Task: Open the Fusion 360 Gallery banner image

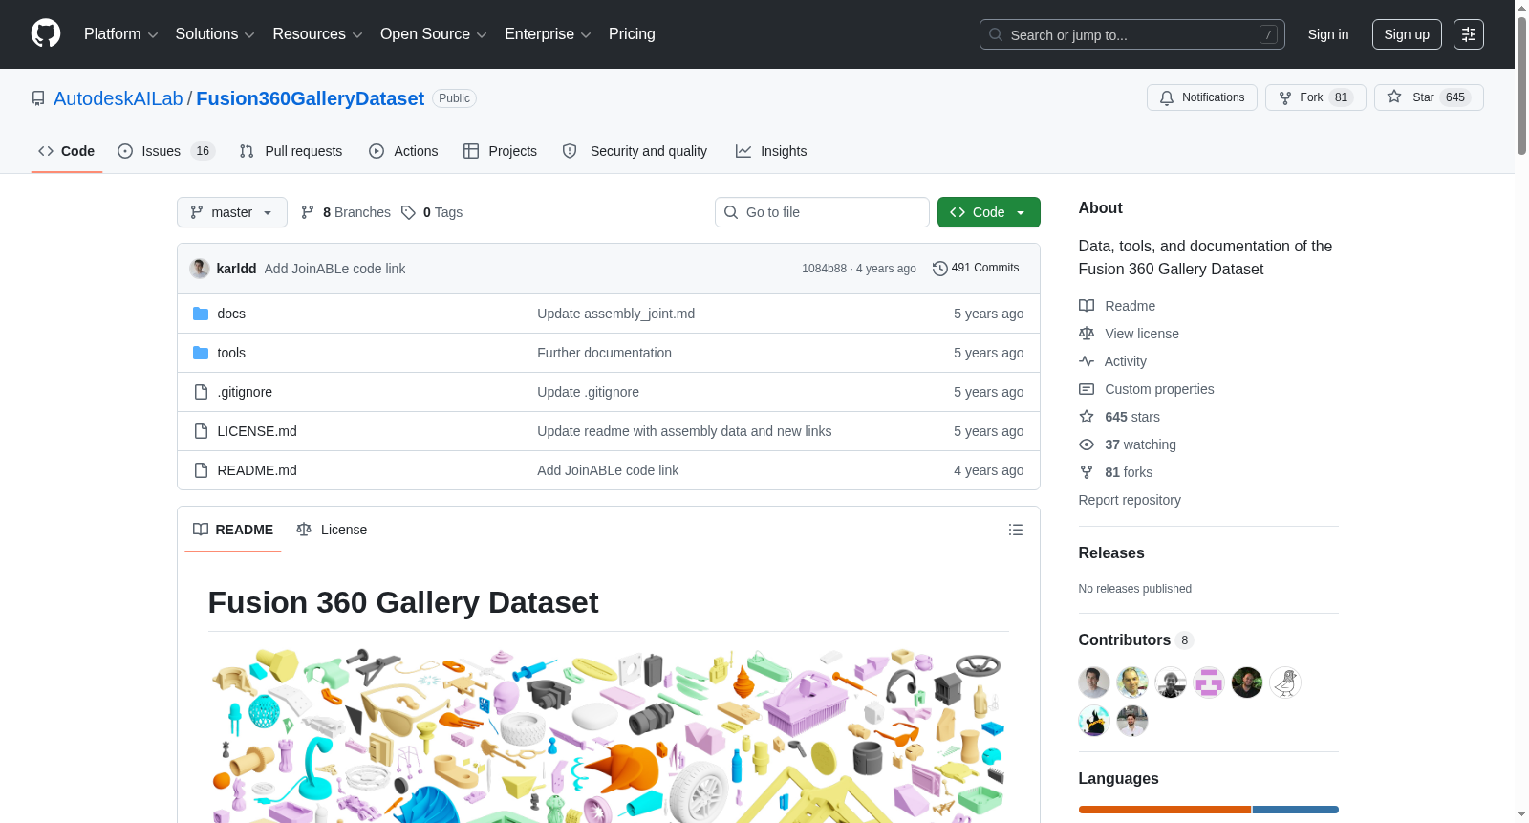Action: 609,736
